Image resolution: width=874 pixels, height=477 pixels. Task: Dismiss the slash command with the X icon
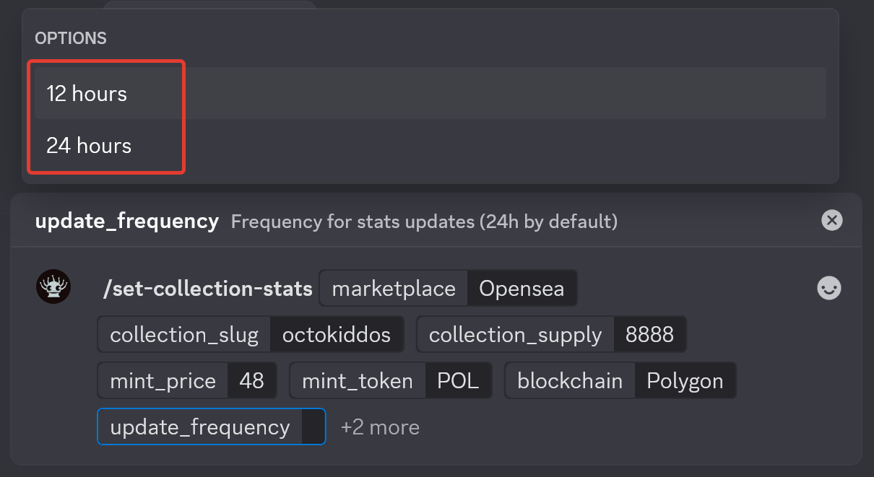(x=831, y=220)
